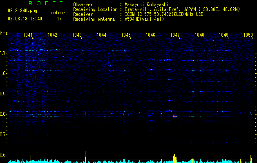Screen dimensions: 257x163
Task: Click observer name Masayuki Kobayashi
Action: [147, 4]
